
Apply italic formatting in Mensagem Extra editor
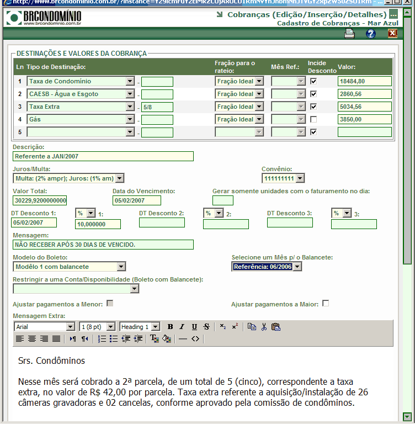182,327
